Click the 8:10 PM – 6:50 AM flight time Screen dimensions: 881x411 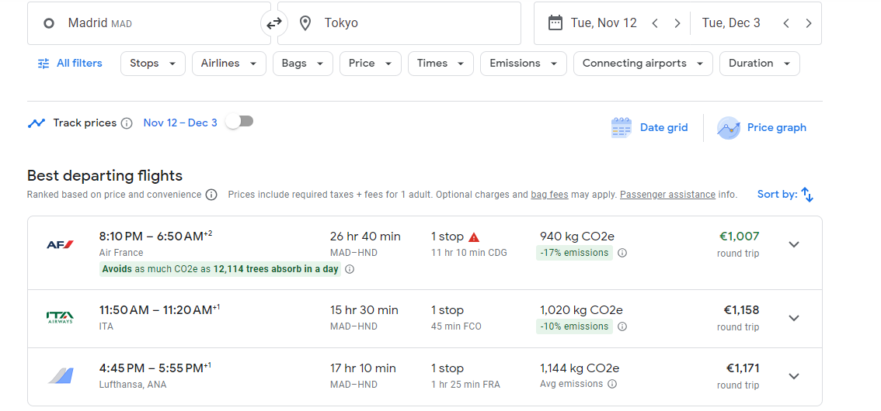pos(155,236)
